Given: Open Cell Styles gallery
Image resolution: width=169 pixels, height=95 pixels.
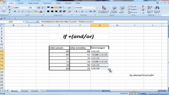Looking at the screenshot, I should (x=122, y=9).
